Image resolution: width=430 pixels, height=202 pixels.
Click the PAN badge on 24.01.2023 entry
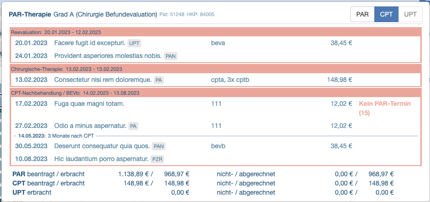[x=171, y=56]
